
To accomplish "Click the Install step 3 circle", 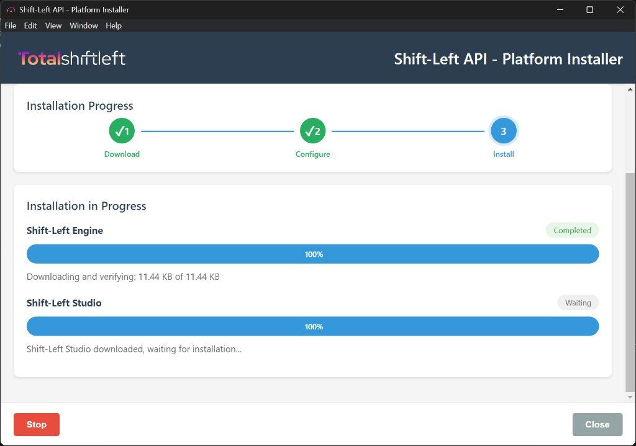I will pyautogui.click(x=503, y=131).
